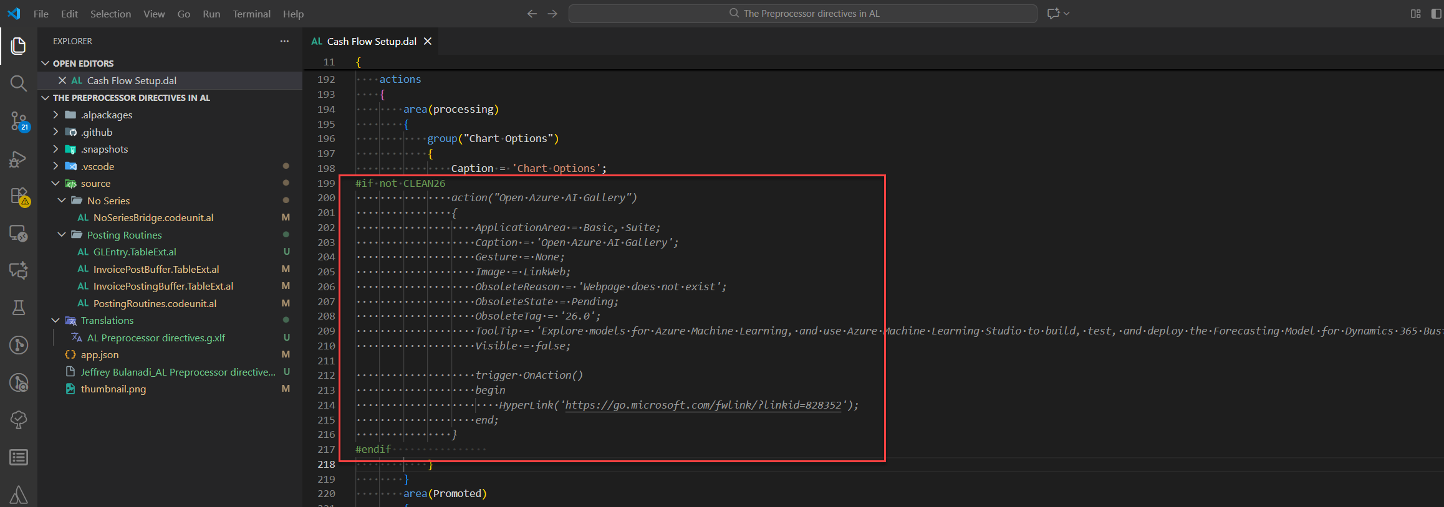Open Jeffrey Bulanadi_AL Preprocessor directive file
This screenshot has width=1444, height=507.
178,372
